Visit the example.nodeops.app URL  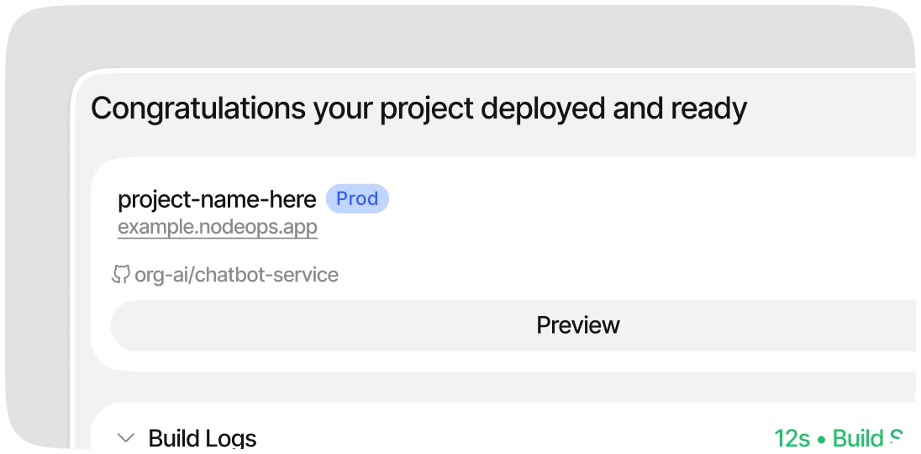(218, 227)
